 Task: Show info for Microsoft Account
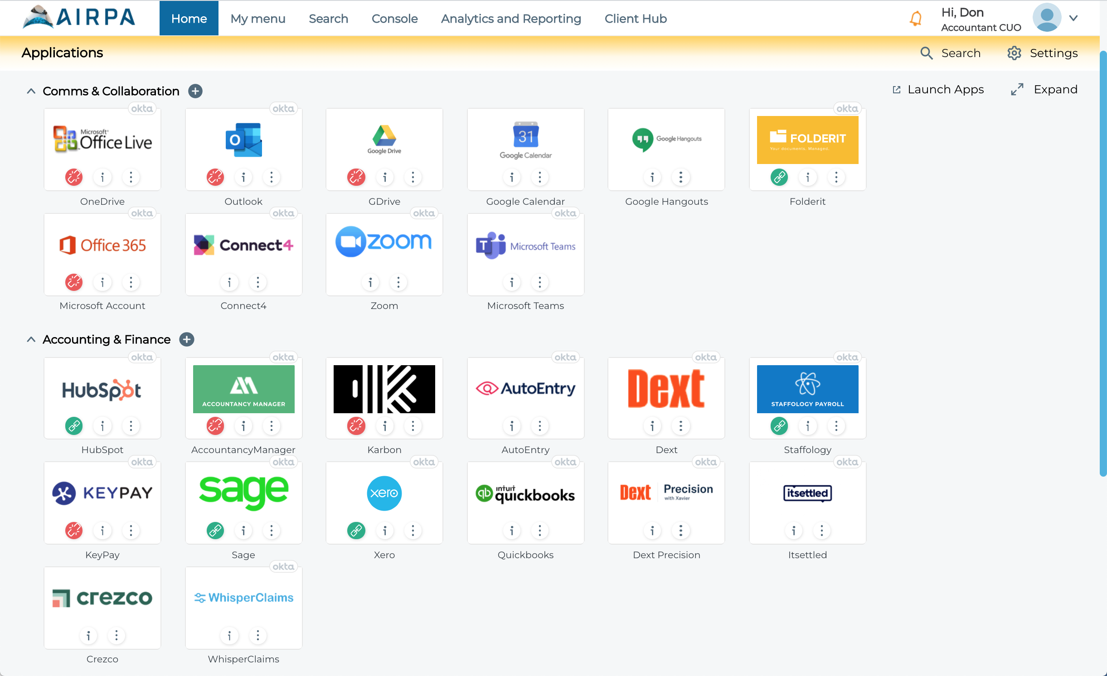tap(102, 282)
